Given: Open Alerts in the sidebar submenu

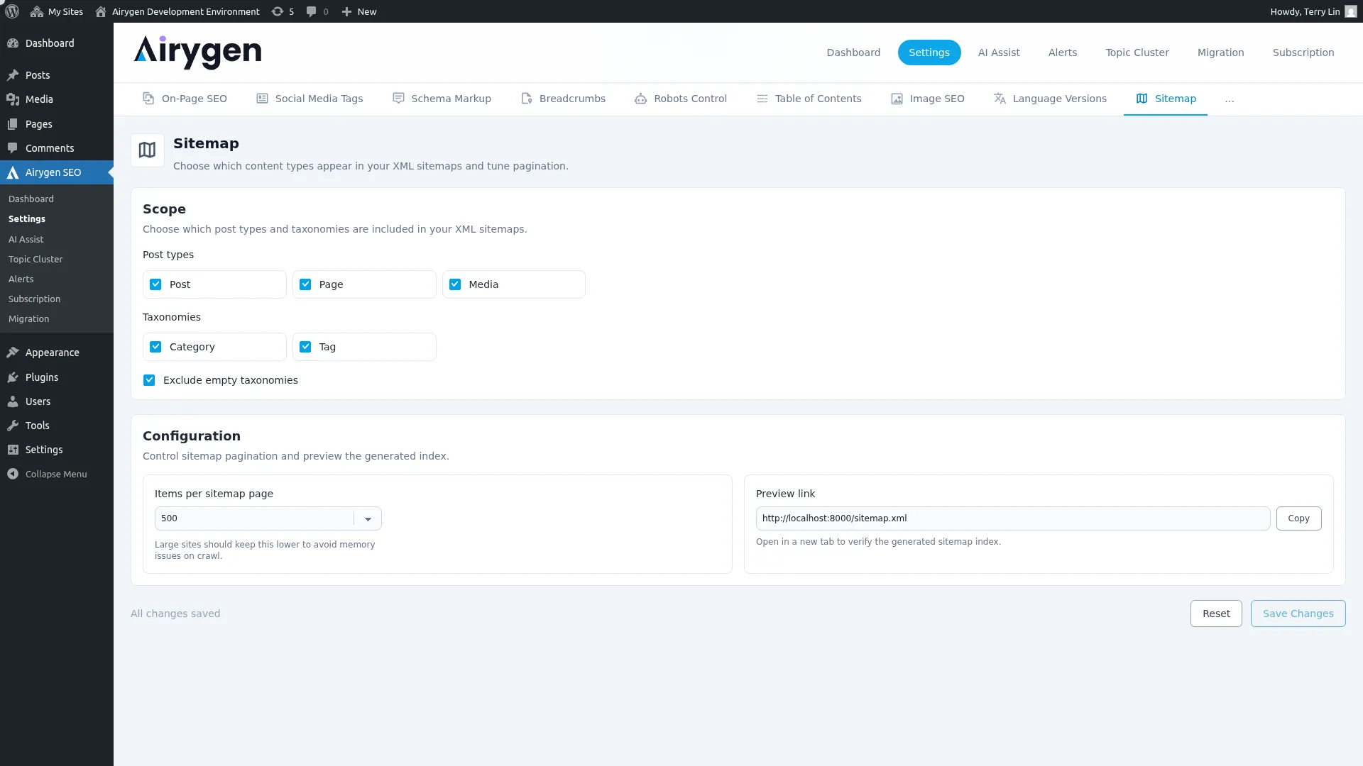Looking at the screenshot, I should coord(21,279).
